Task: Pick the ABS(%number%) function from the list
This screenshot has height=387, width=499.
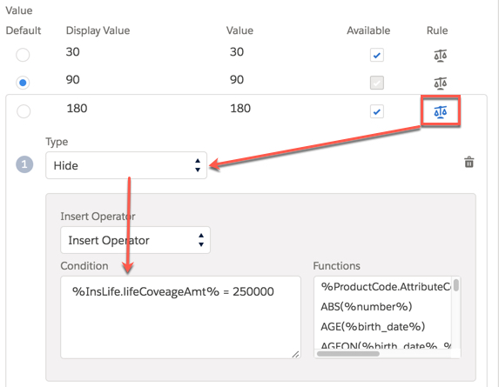Action: pos(367,307)
